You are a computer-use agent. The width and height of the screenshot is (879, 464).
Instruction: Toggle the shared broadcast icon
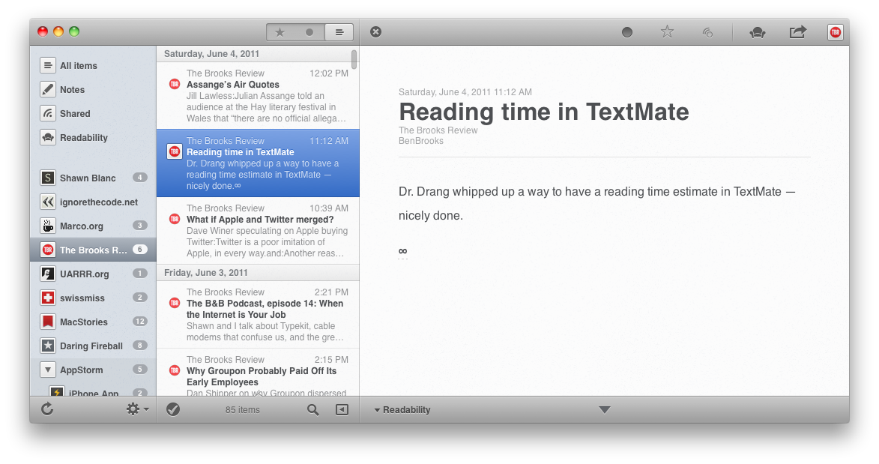point(707,32)
